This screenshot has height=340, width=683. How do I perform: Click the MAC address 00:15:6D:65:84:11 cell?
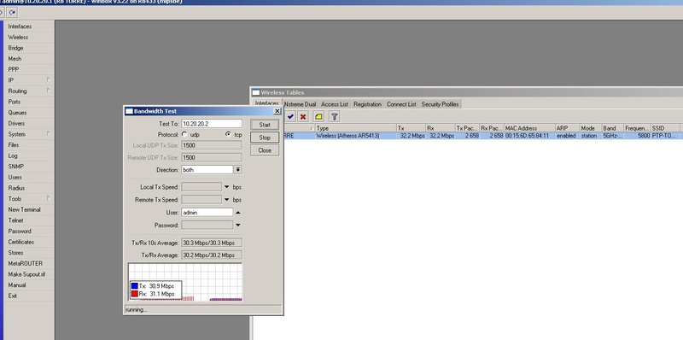coord(527,136)
